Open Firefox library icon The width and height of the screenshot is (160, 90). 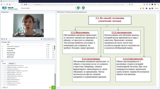coord(144,4)
